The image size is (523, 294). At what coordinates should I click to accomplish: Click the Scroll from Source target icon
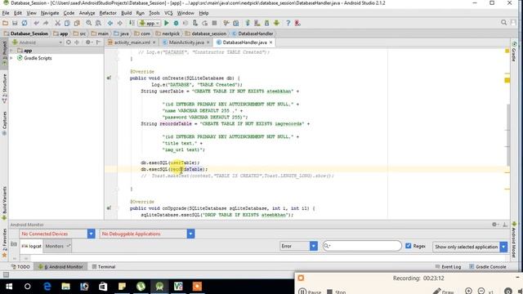69,42
